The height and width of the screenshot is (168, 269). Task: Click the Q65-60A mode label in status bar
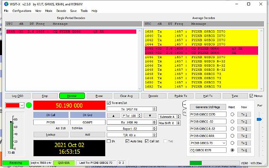click(x=64, y=163)
